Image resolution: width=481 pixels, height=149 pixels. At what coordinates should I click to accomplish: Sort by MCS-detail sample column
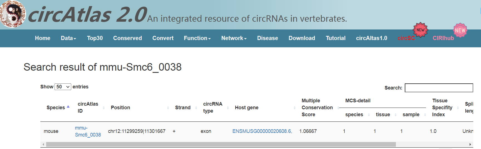425,115
